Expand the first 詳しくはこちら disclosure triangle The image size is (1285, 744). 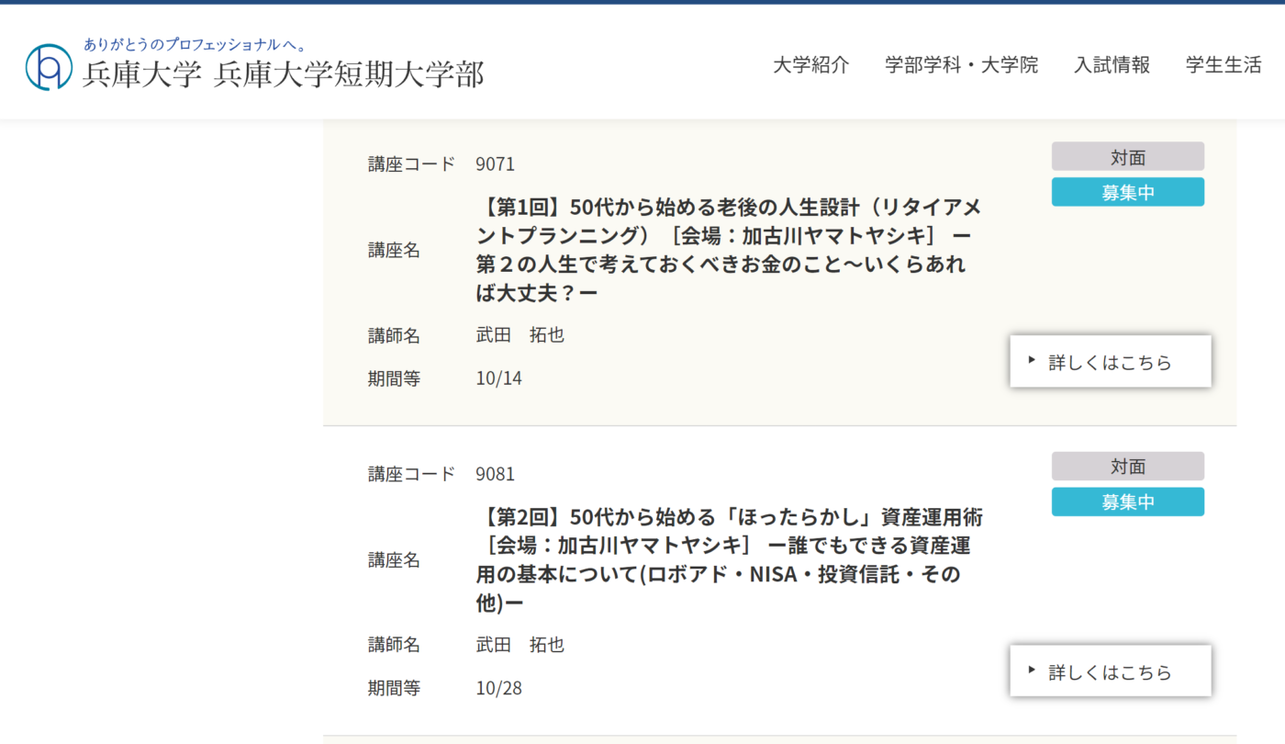pyautogui.click(x=1030, y=361)
